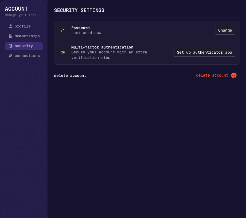The image size is (246, 218).
Task: Click the Multi-factor authentication code icon
Action: [63, 52]
